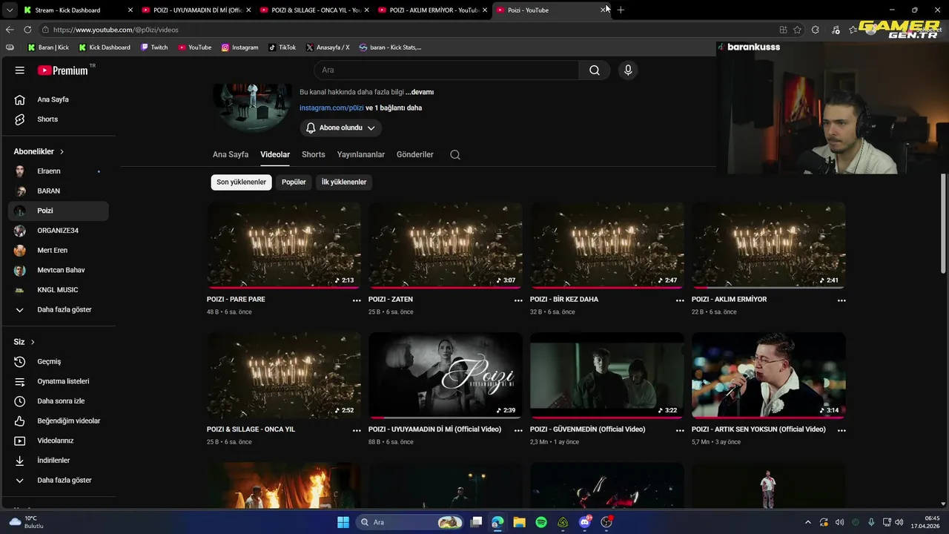This screenshot has height=534, width=949.
Task: Expand Daha fazla göster under Siz
Action: [x=58, y=481]
